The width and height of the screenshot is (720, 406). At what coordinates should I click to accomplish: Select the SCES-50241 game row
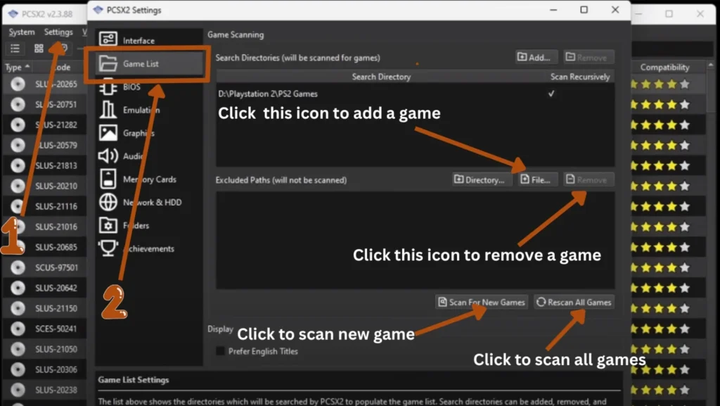click(45, 329)
